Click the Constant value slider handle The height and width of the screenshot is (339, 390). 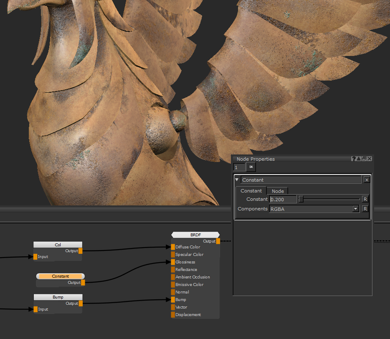(301, 199)
